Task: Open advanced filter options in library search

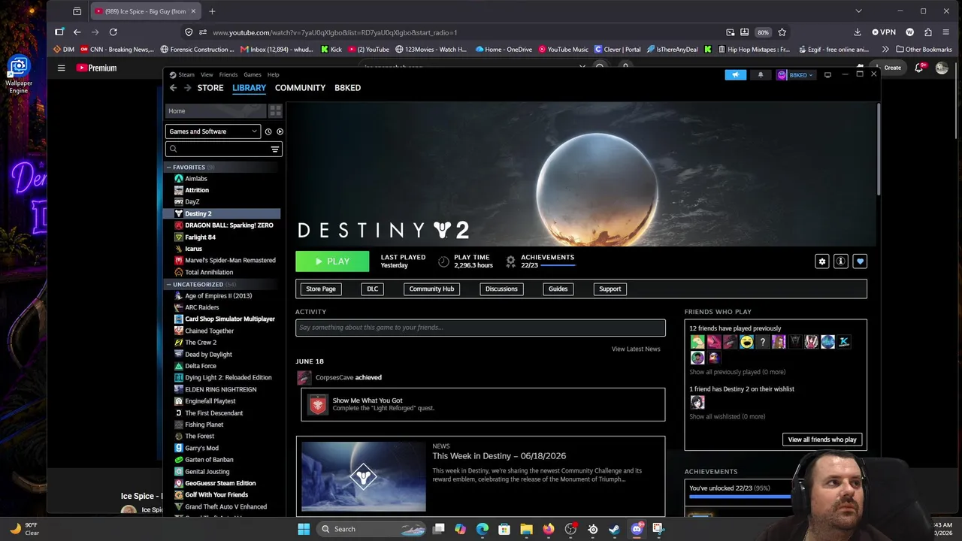Action: point(274,149)
